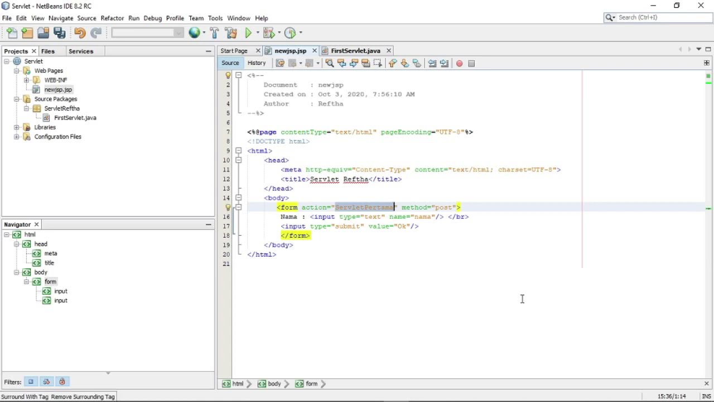Click the Clean and Build icon
The image size is (714, 402).
tap(231, 33)
